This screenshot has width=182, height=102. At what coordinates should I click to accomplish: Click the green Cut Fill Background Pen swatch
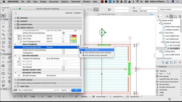pyautogui.click(x=73, y=42)
